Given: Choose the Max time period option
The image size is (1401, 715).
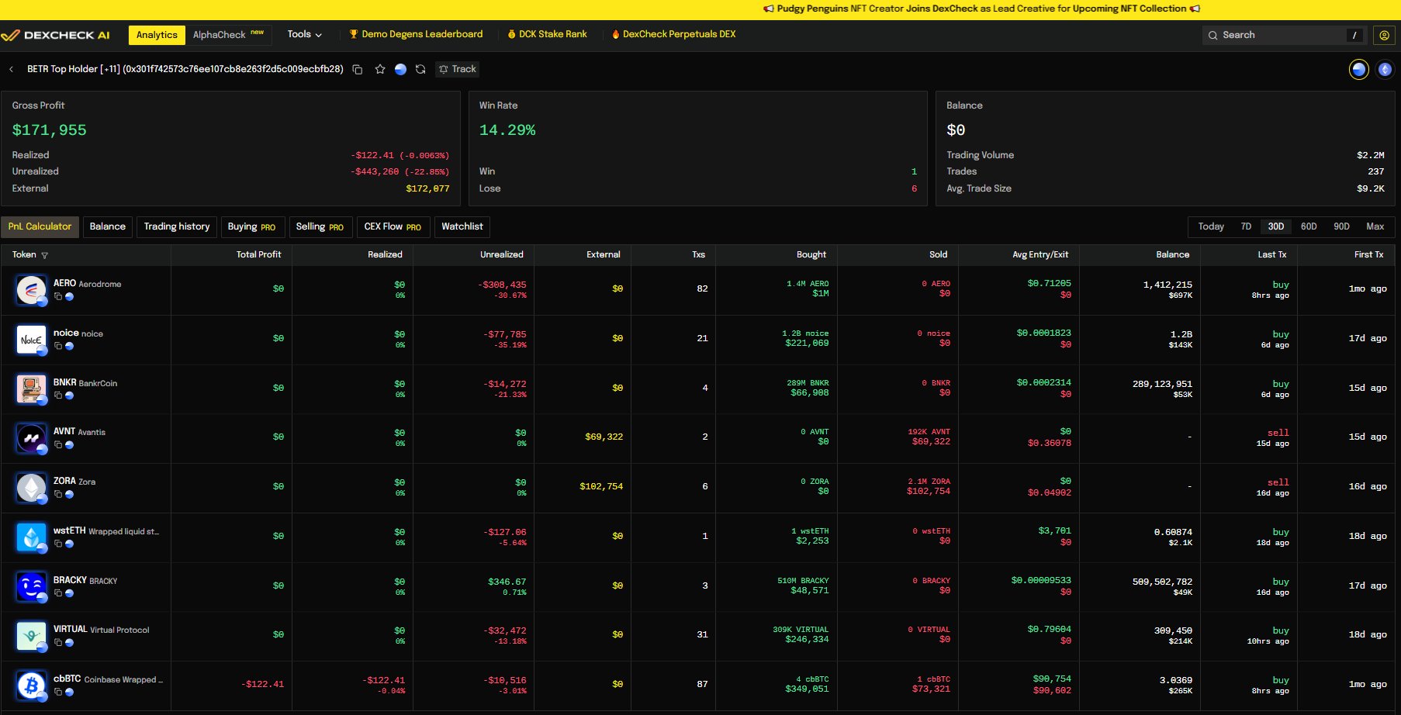Looking at the screenshot, I should coord(1375,226).
